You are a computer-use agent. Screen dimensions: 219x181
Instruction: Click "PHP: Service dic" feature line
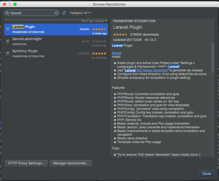[x=129, y=120]
